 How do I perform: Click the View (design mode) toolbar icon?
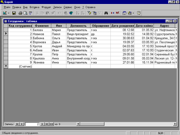tap(5, 13)
